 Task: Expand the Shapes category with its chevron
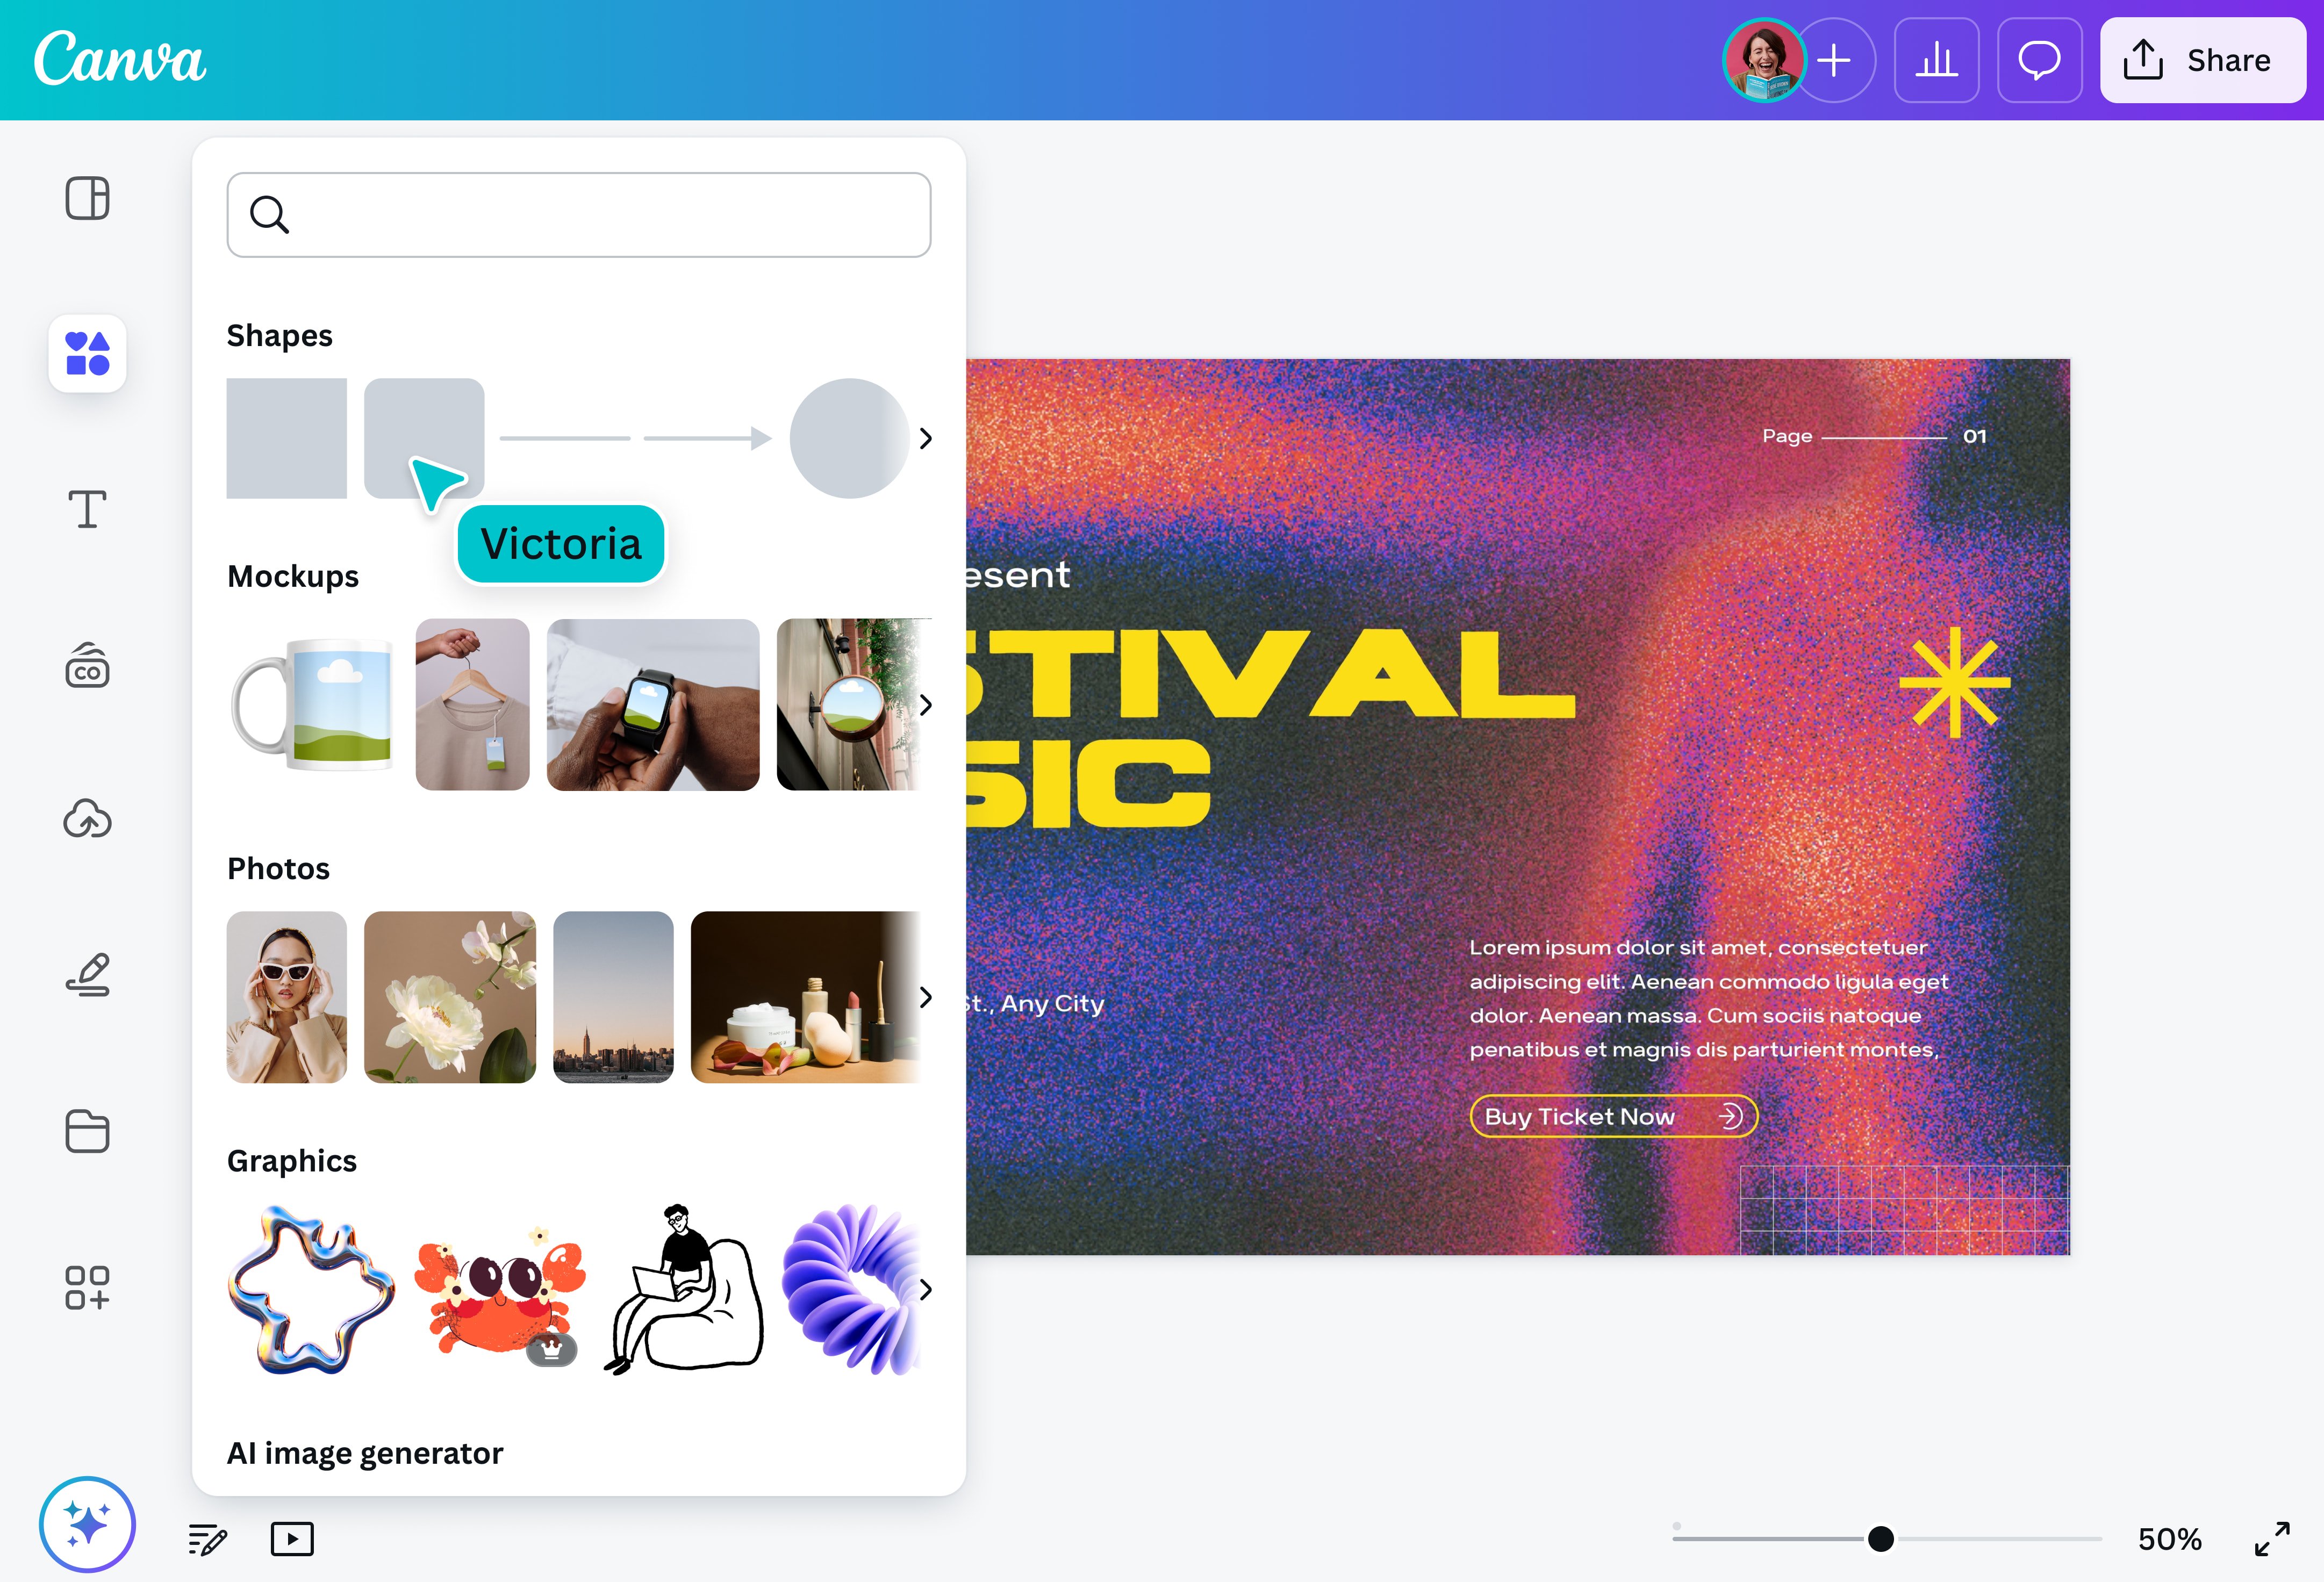point(926,438)
